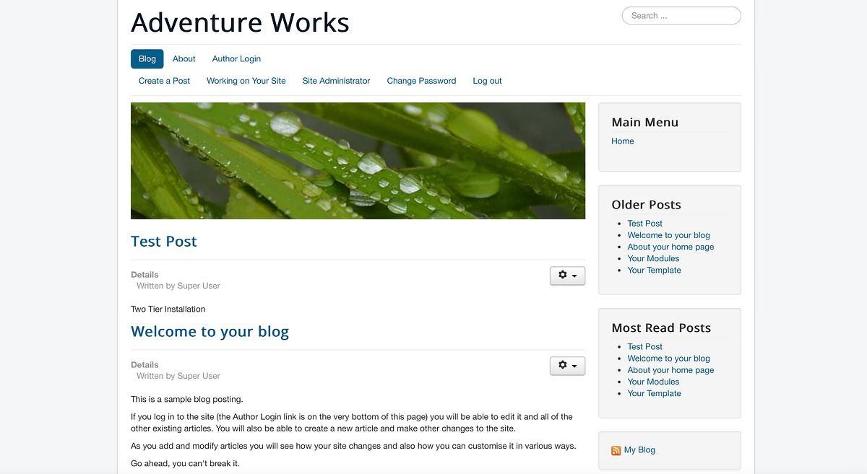Open Working on Your Site

tap(246, 81)
